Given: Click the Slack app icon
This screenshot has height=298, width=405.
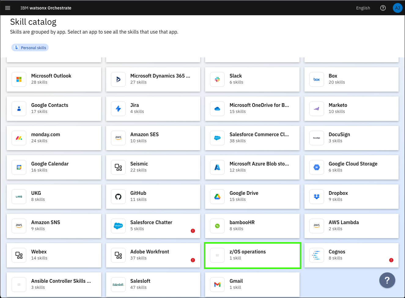Looking at the screenshot, I should (217, 79).
